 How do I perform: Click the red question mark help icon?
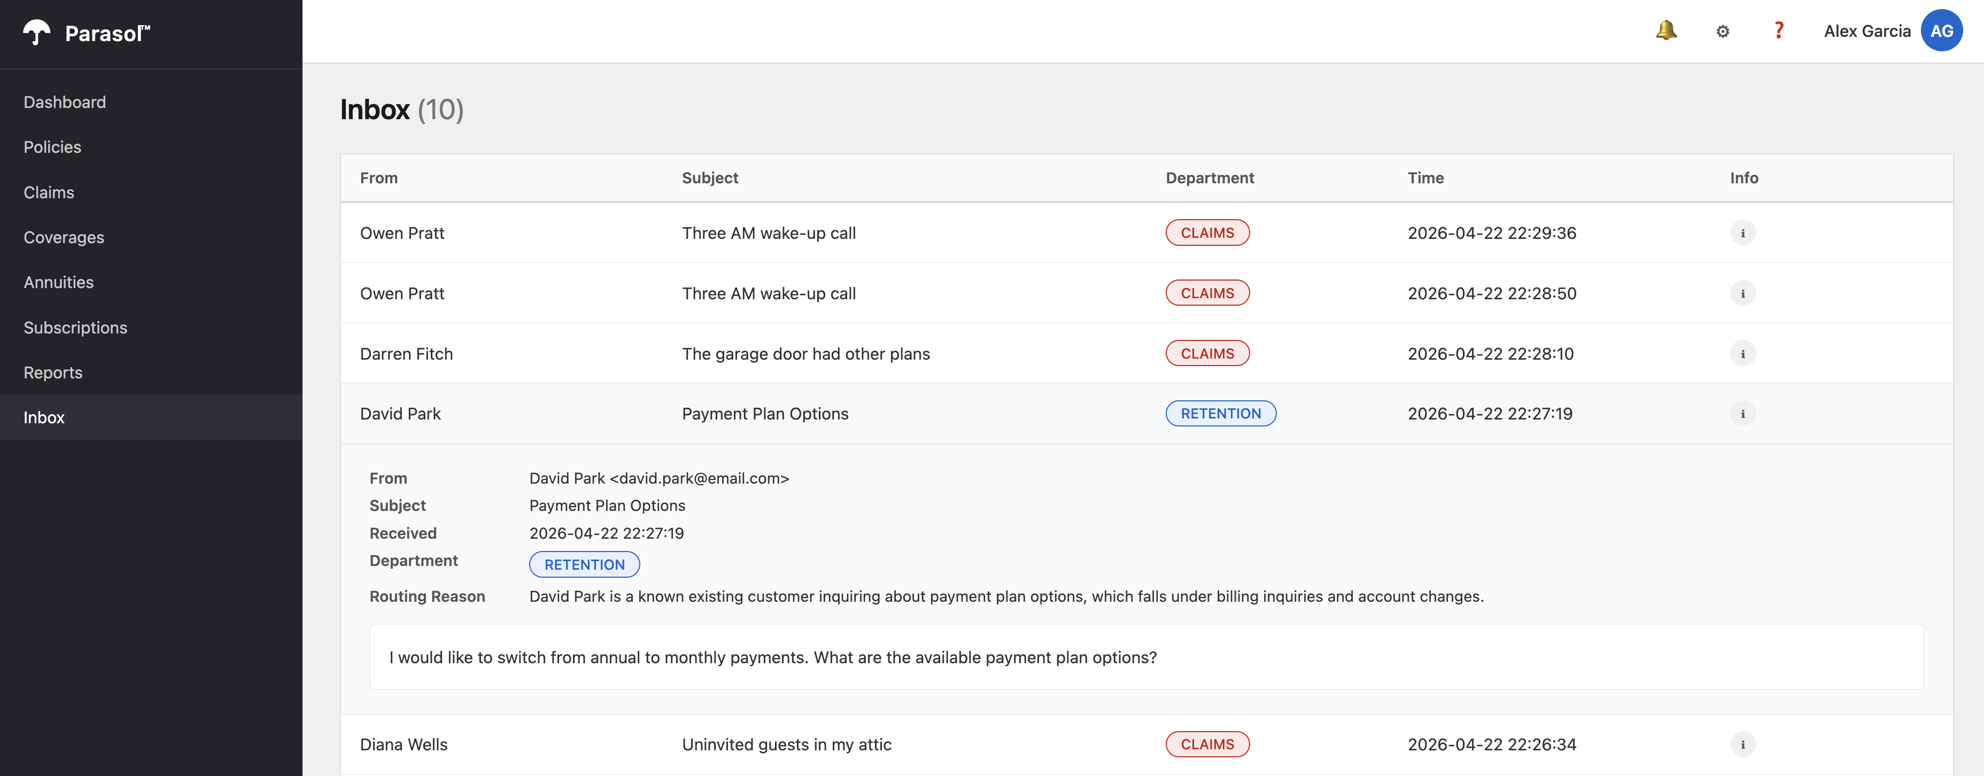click(1778, 31)
